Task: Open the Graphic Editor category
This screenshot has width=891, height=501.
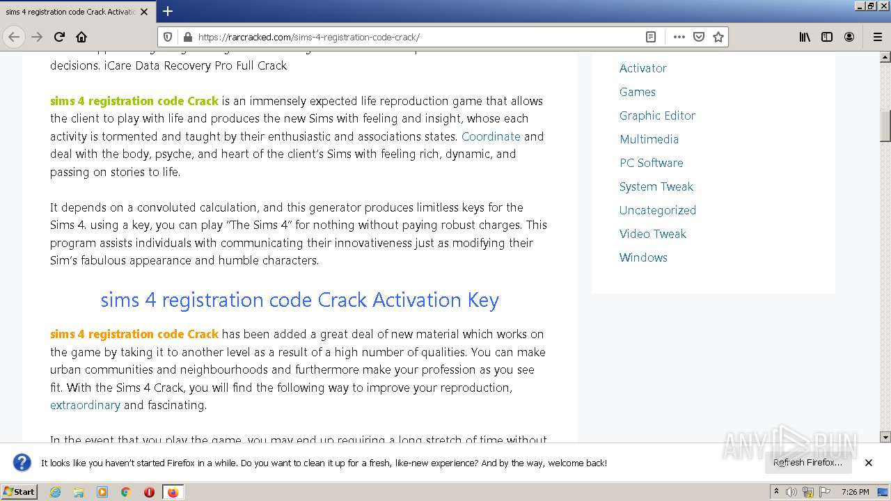Action: (x=658, y=116)
